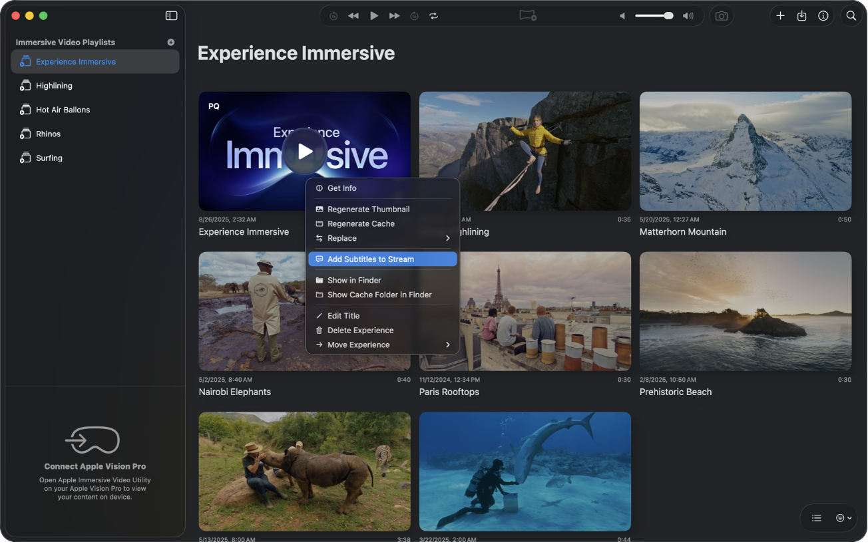This screenshot has height=544, width=868.
Task: Play the Experience Immersive video
Action: click(305, 151)
